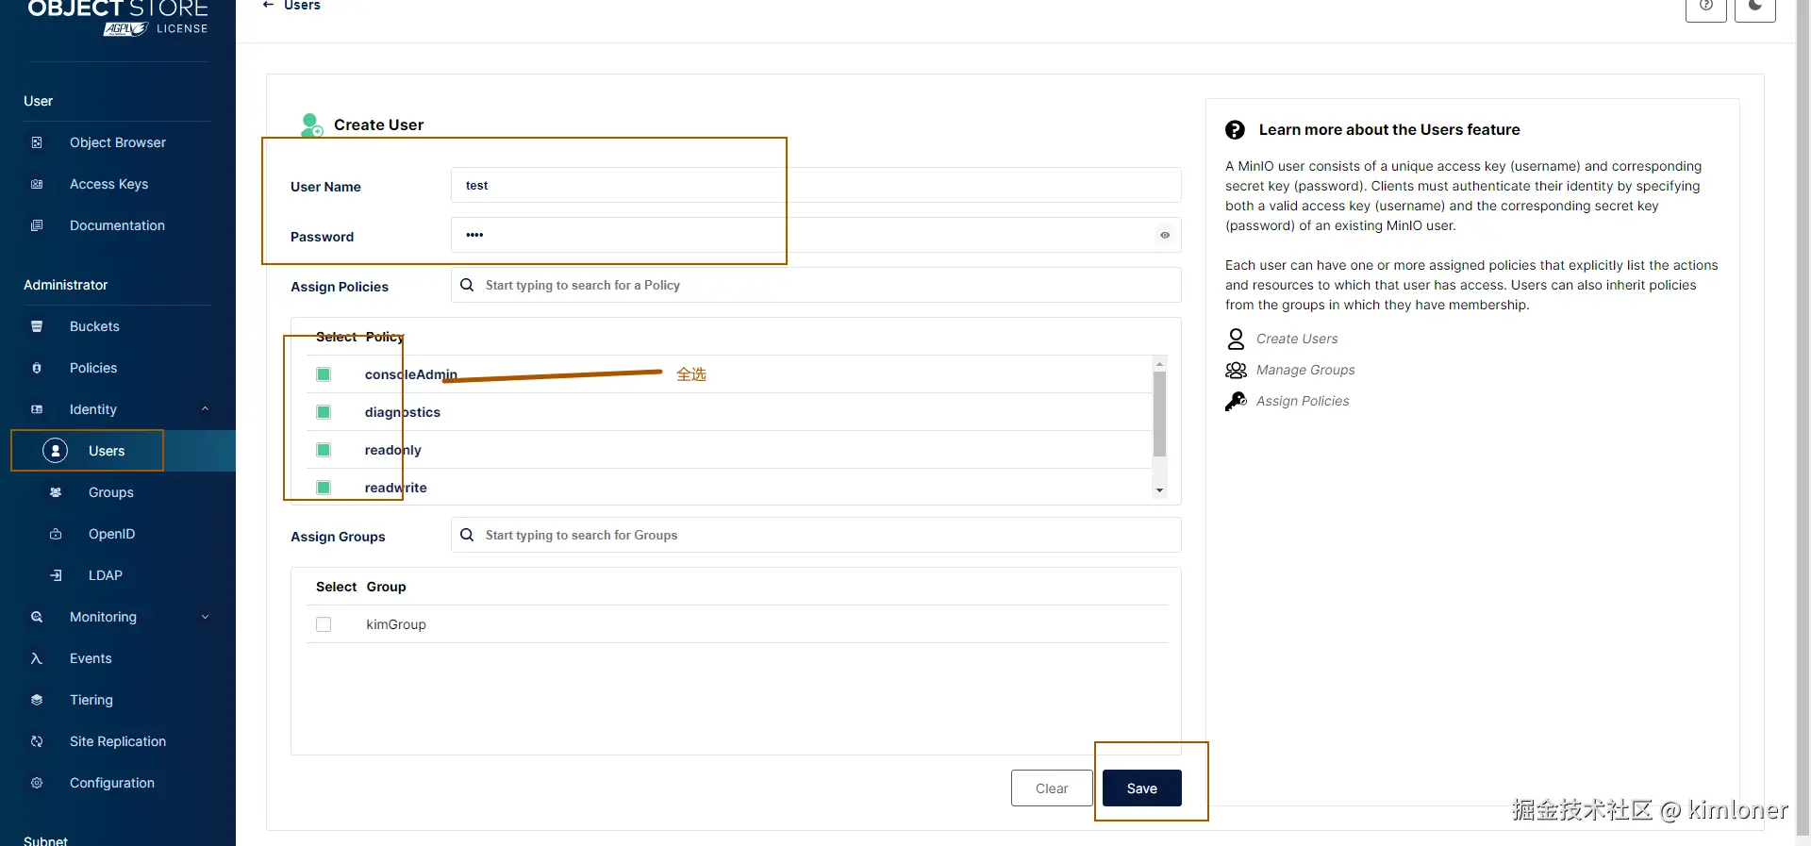The height and width of the screenshot is (846, 1811).
Task: Click the Tiering layers icon
Action: 37,700
